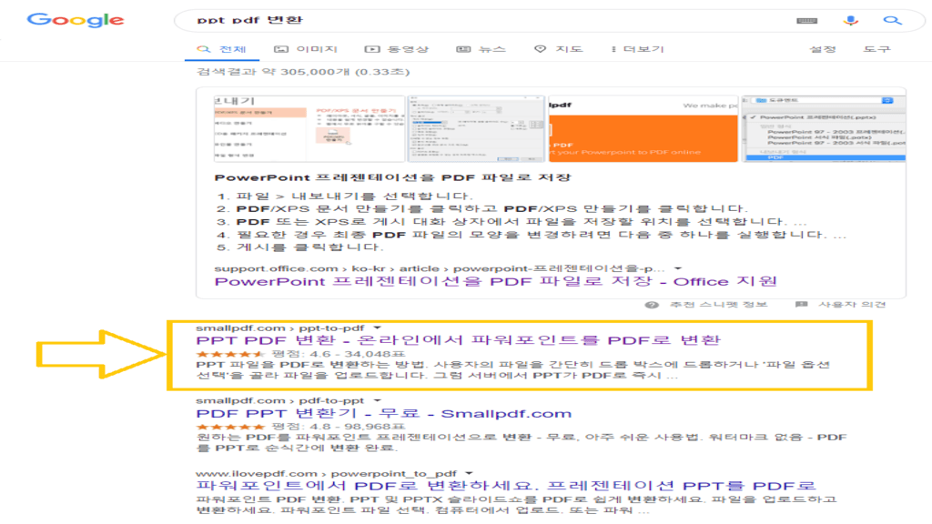Click the support.office.com breadcrumb URL text
Viewport: 932px width, 524px height.
pyautogui.click(x=440, y=268)
